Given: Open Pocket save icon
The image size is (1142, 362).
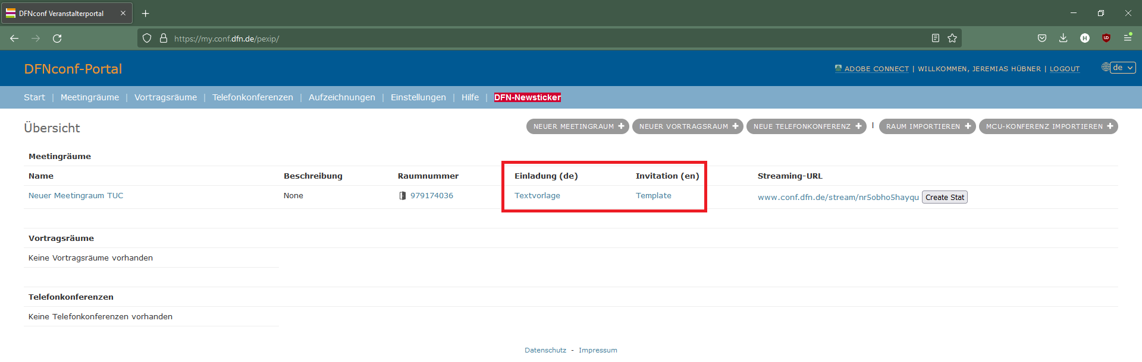Looking at the screenshot, I should [x=1042, y=38].
